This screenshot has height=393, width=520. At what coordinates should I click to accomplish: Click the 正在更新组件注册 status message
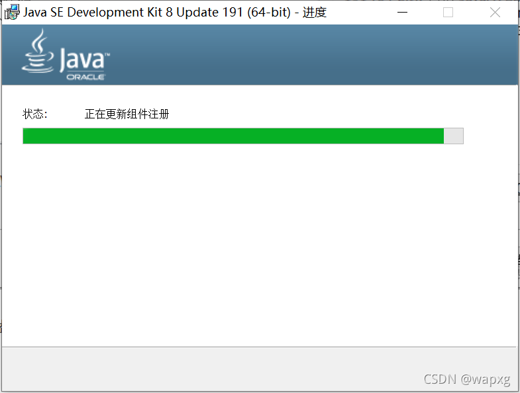127,114
